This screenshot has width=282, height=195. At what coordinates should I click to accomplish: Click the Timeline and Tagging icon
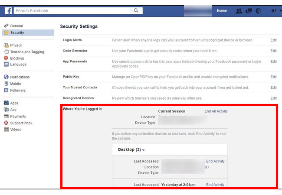pyautogui.click(x=7, y=52)
